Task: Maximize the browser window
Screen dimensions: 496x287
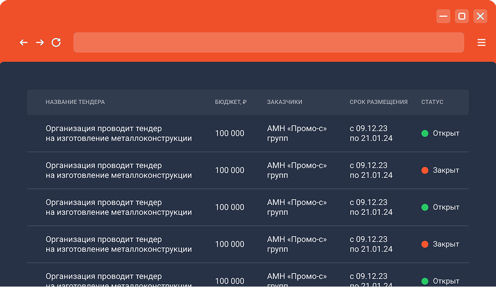Action: coord(462,16)
